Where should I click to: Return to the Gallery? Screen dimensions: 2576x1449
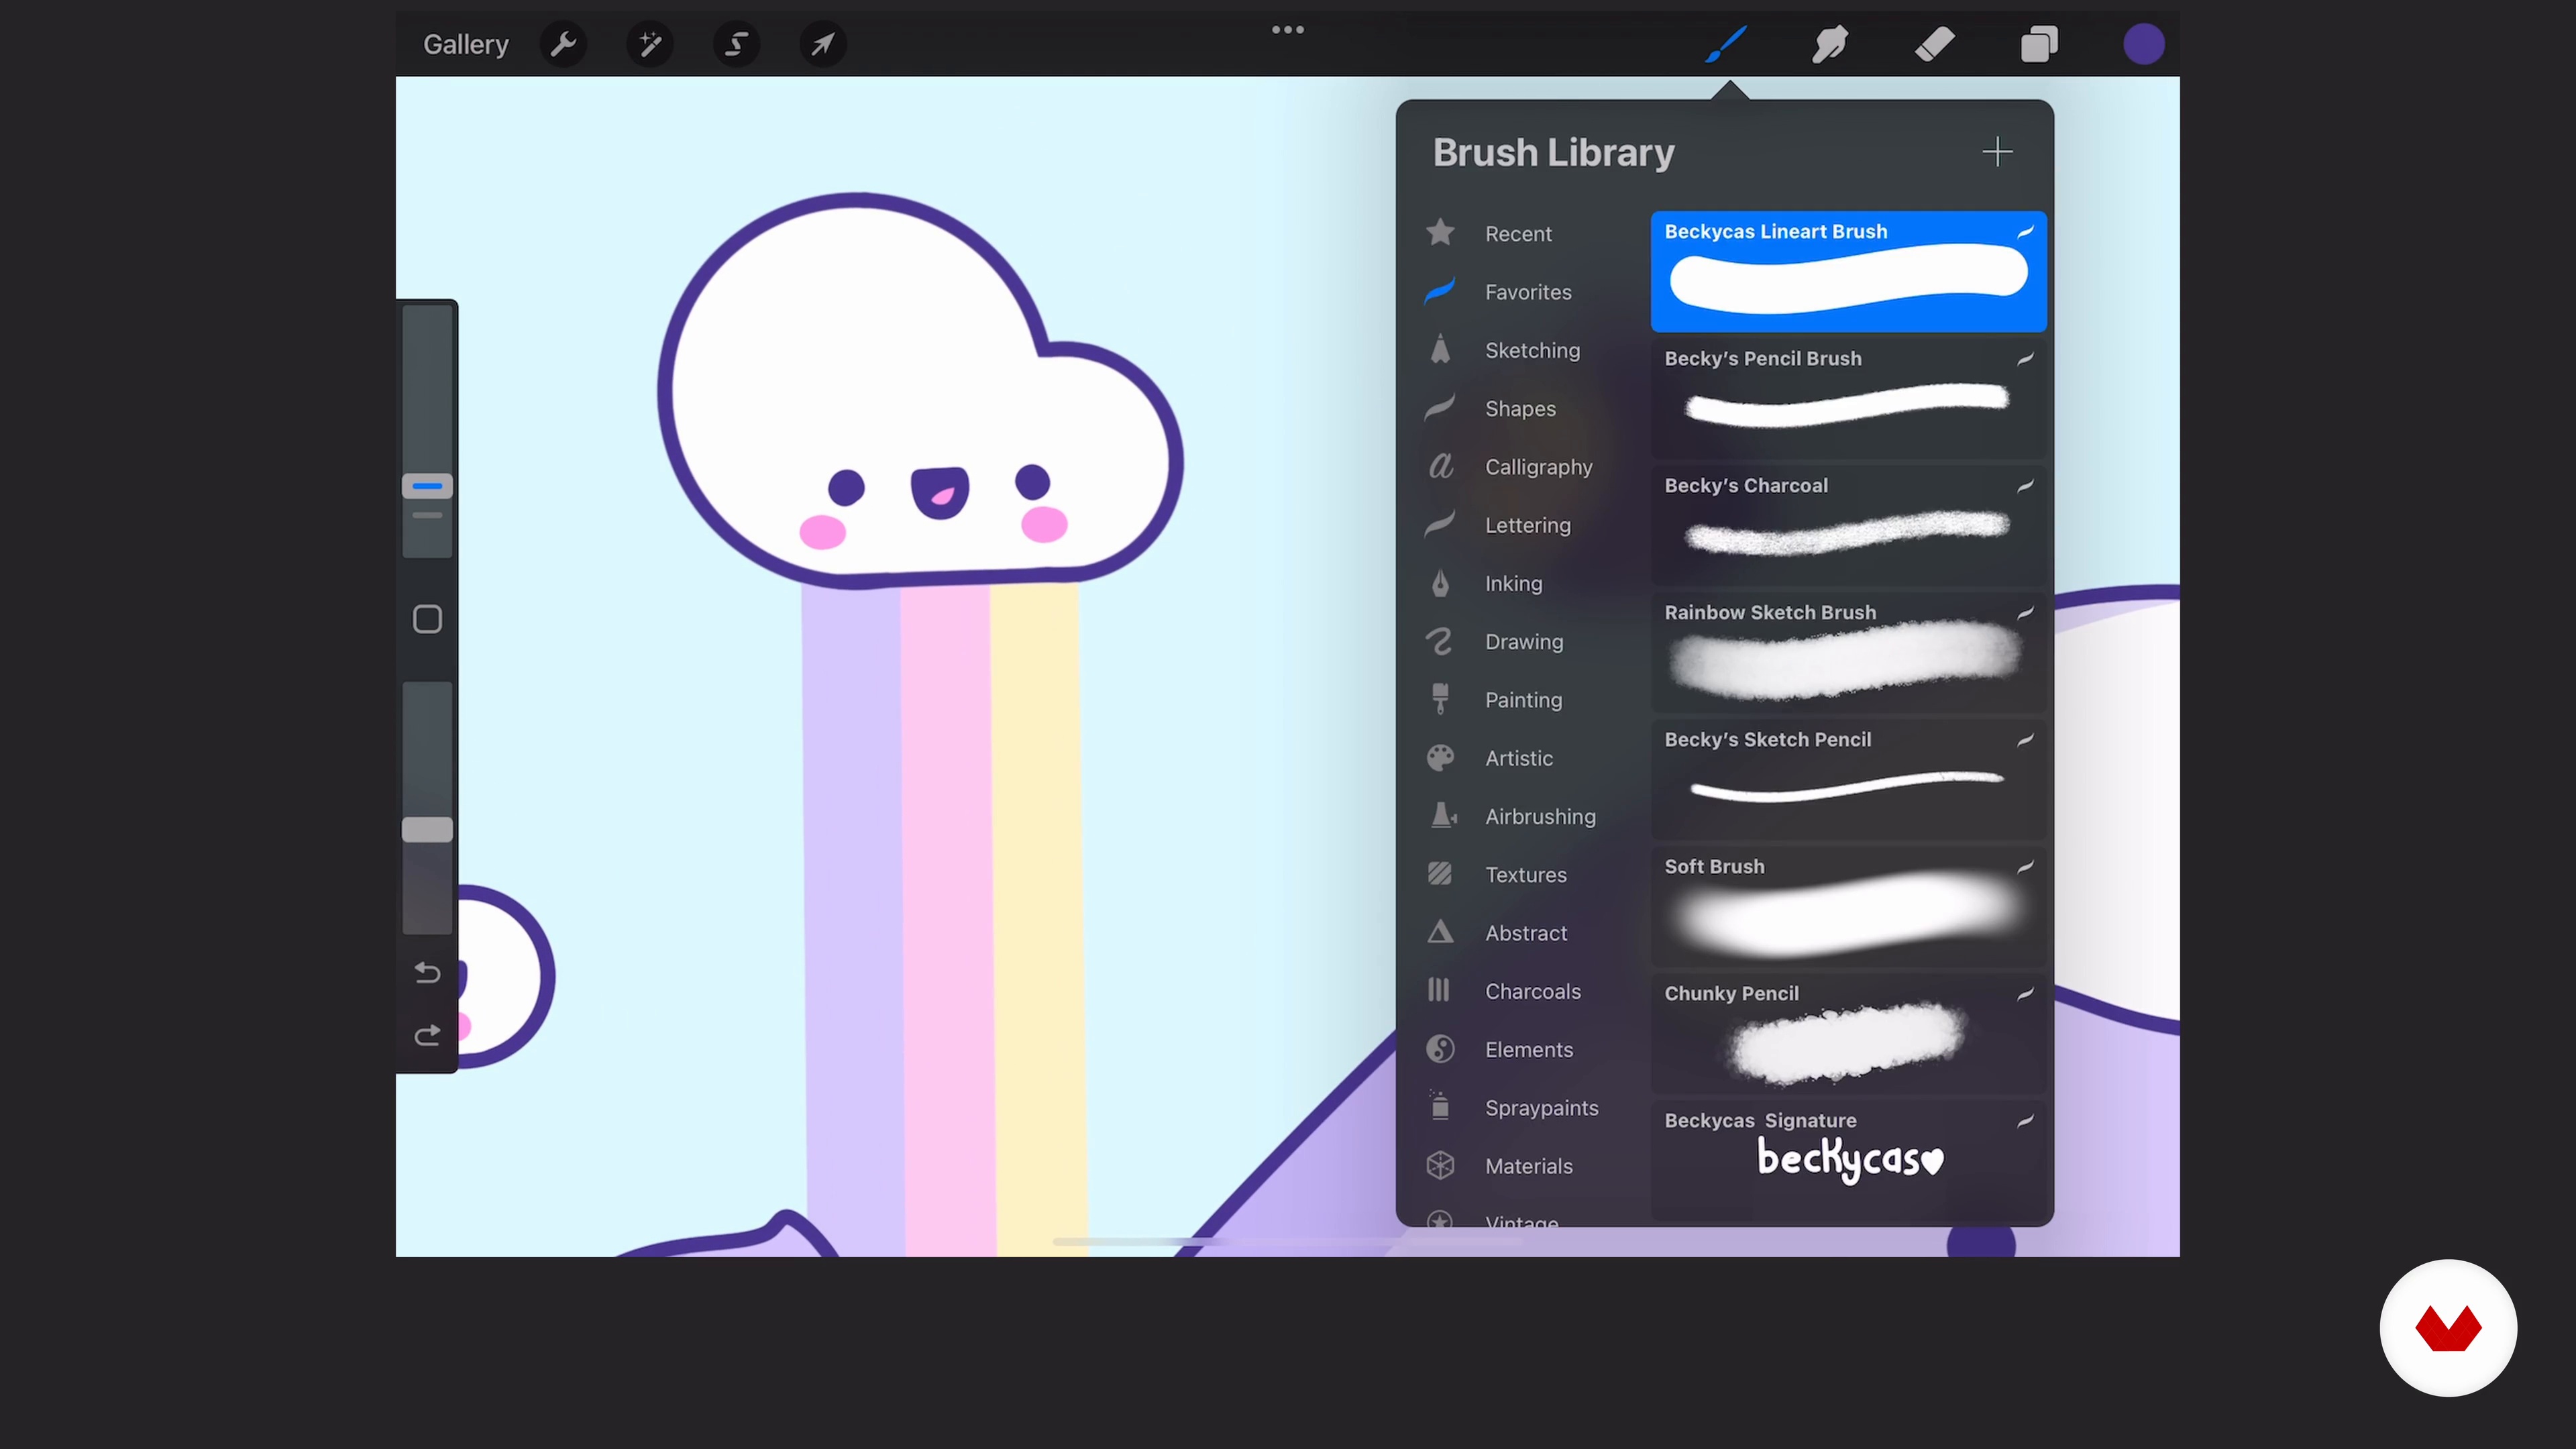pyautogui.click(x=466, y=44)
